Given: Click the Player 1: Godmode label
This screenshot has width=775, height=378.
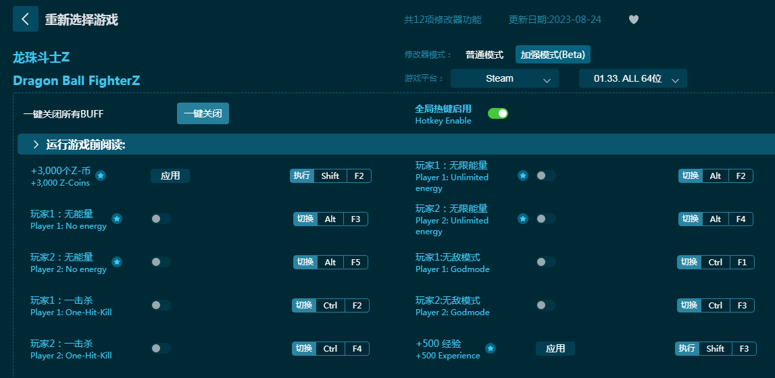Looking at the screenshot, I should (453, 269).
